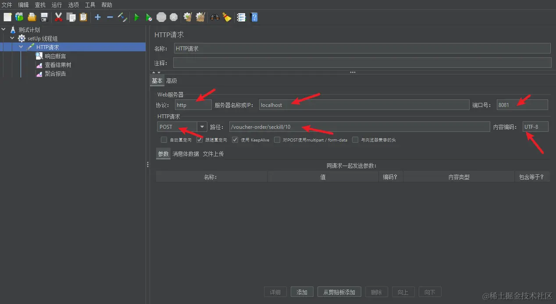The height and width of the screenshot is (304, 556).
Task: Check the 与浏览器兼容的头 checkbox
Action: click(355, 140)
